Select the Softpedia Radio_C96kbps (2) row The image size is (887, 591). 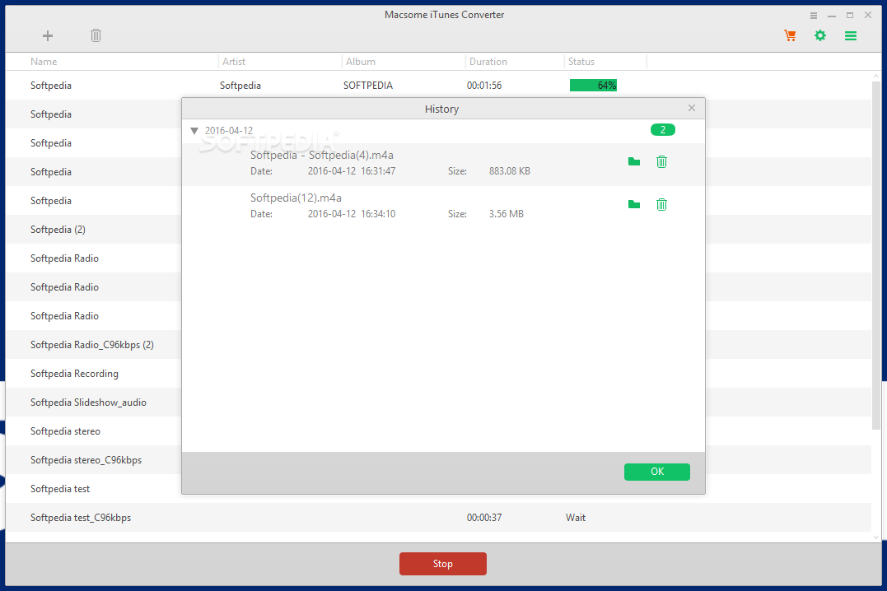point(93,345)
